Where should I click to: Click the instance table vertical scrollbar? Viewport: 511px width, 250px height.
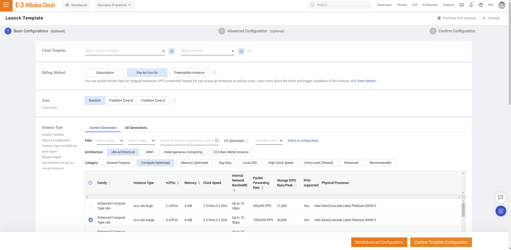pos(463,210)
